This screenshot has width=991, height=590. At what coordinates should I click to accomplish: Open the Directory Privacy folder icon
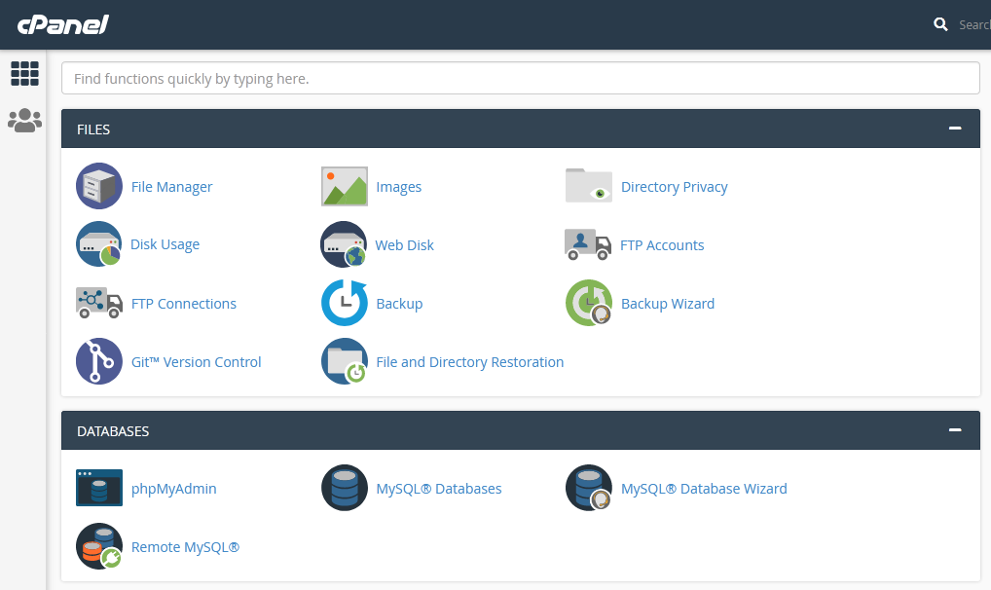pos(589,187)
